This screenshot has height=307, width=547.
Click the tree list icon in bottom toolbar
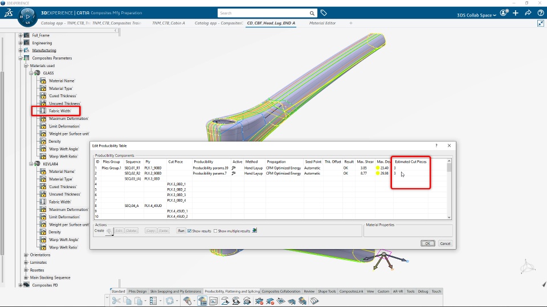pos(153,301)
